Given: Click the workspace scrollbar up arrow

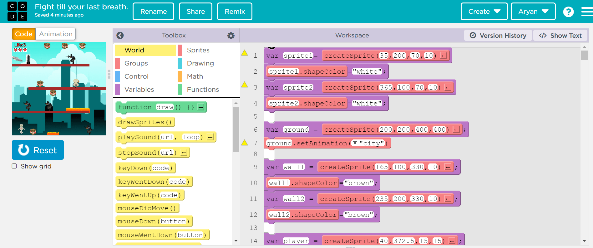Looking at the screenshot, I should coord(584,47).
